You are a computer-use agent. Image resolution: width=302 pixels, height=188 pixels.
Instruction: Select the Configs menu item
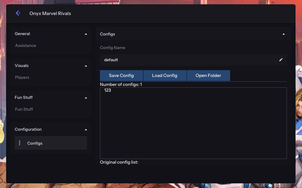point(51,143)
